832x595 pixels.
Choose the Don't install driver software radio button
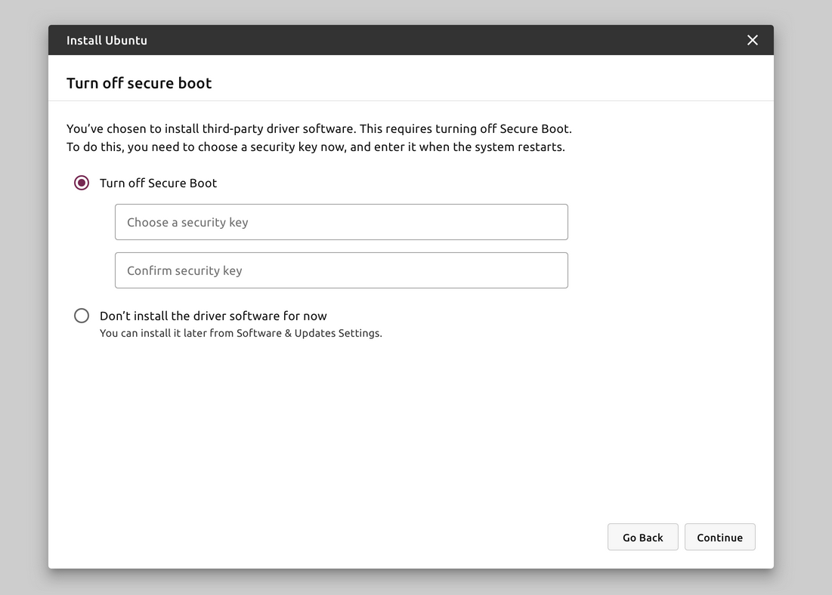[x=82, y=316]
